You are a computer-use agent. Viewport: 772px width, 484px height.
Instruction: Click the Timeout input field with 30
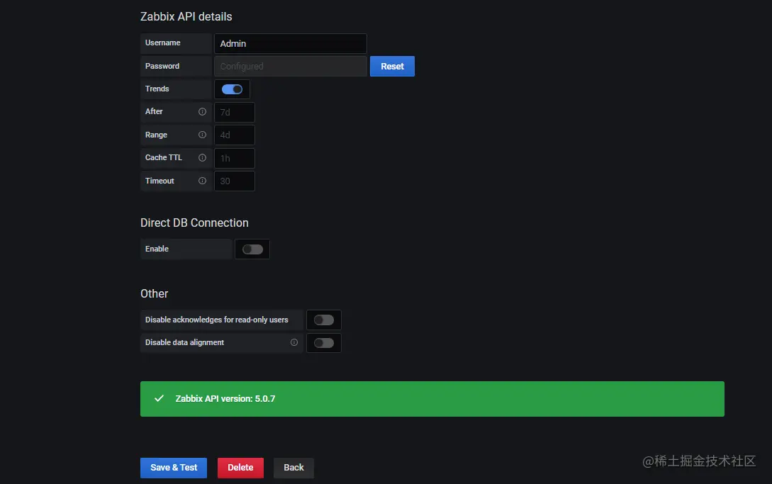[235, 181]
